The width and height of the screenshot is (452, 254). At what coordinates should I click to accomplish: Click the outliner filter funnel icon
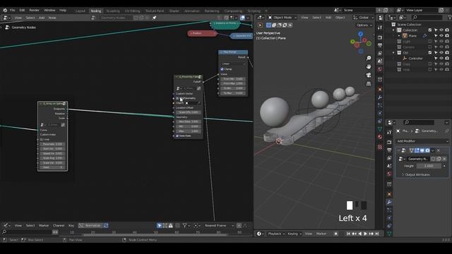click(x=449, y=18)
